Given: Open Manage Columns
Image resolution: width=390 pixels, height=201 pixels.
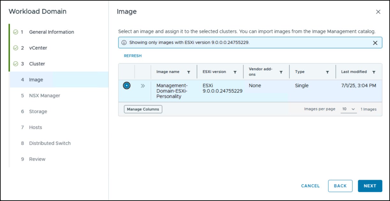Looking at the screenshot, I should tap(143, 109).
